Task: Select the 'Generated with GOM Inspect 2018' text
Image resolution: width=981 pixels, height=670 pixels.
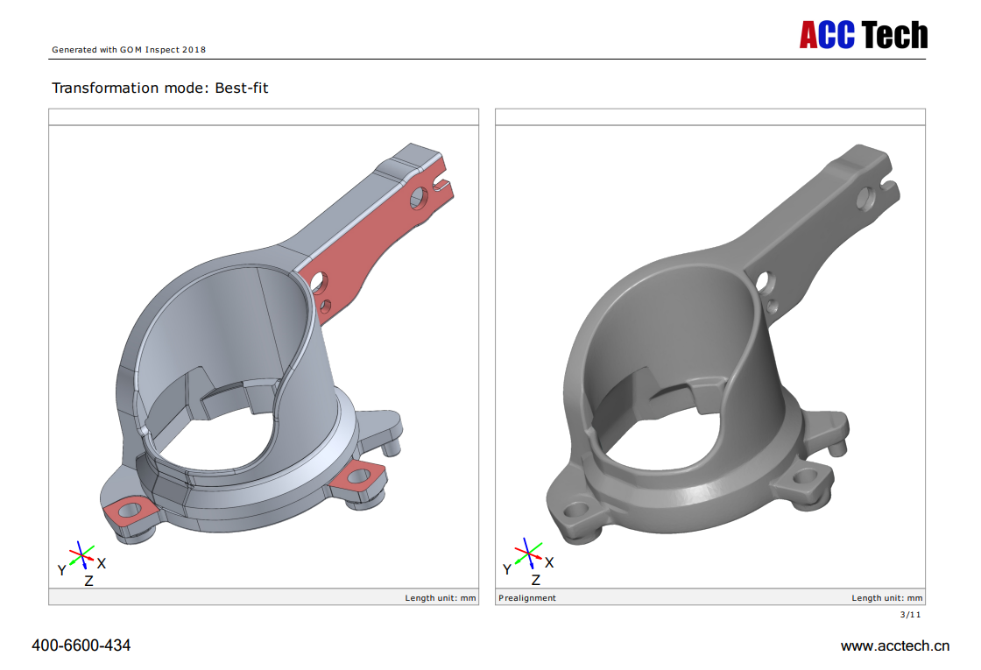Action: click(x=129, y=50)
